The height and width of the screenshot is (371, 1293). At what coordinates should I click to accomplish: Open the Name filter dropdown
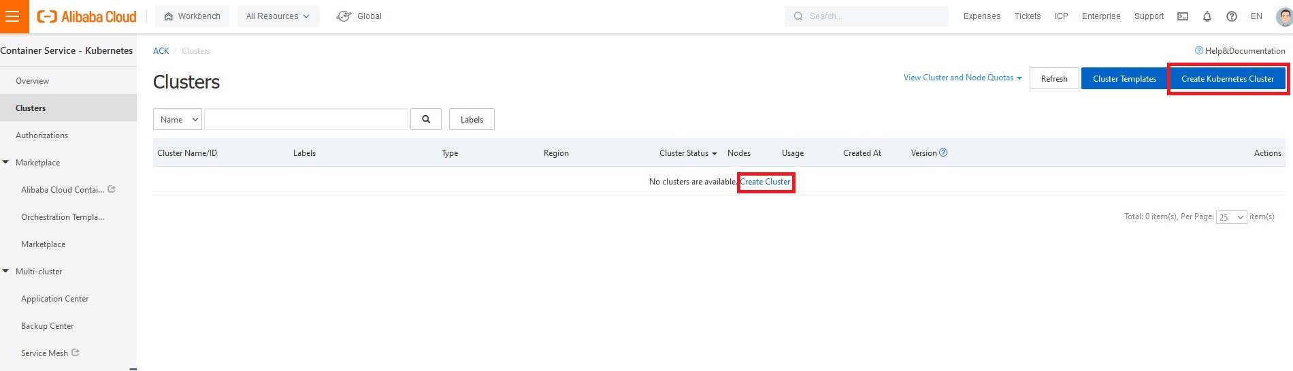[178, 119]
